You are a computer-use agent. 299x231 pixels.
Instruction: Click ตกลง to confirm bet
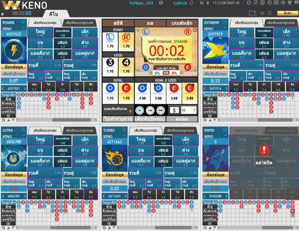(x=182, y=119)
